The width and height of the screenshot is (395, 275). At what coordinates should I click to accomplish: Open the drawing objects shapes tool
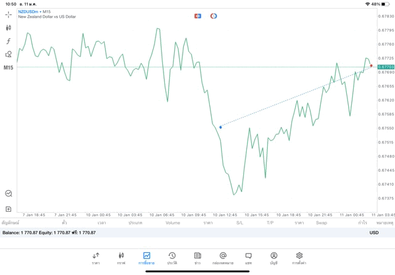coord(9,54)
